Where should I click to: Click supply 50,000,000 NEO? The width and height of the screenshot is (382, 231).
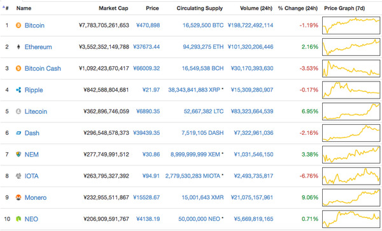(x=199, y=219)
